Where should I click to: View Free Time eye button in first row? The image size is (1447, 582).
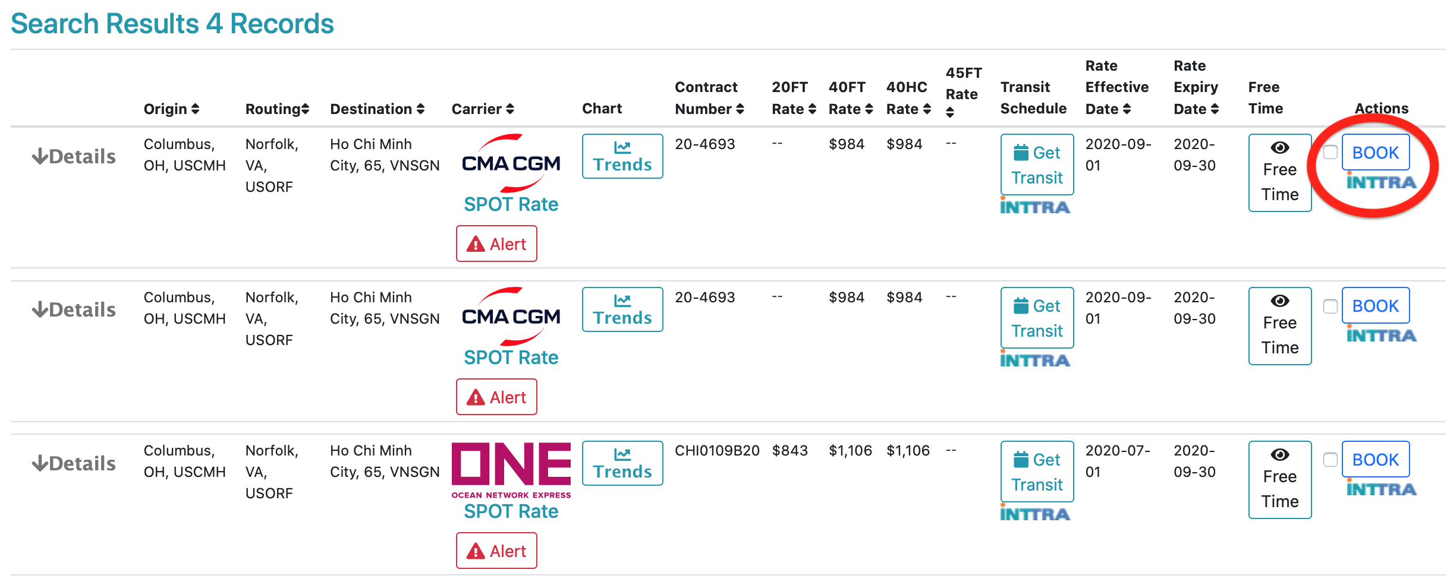tap(1279, 172)
